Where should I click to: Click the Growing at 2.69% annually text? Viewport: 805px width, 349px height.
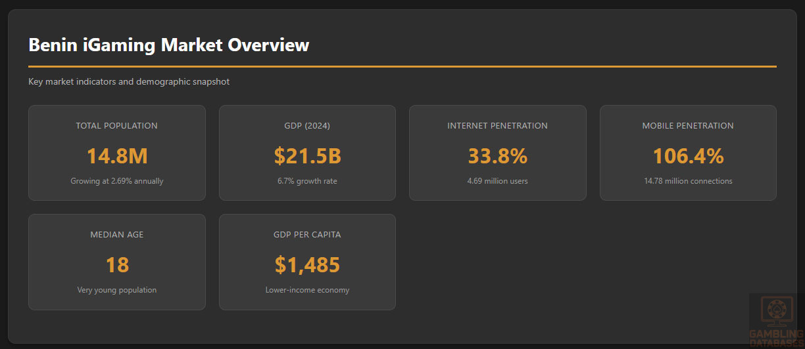click(x=117, y=181)
